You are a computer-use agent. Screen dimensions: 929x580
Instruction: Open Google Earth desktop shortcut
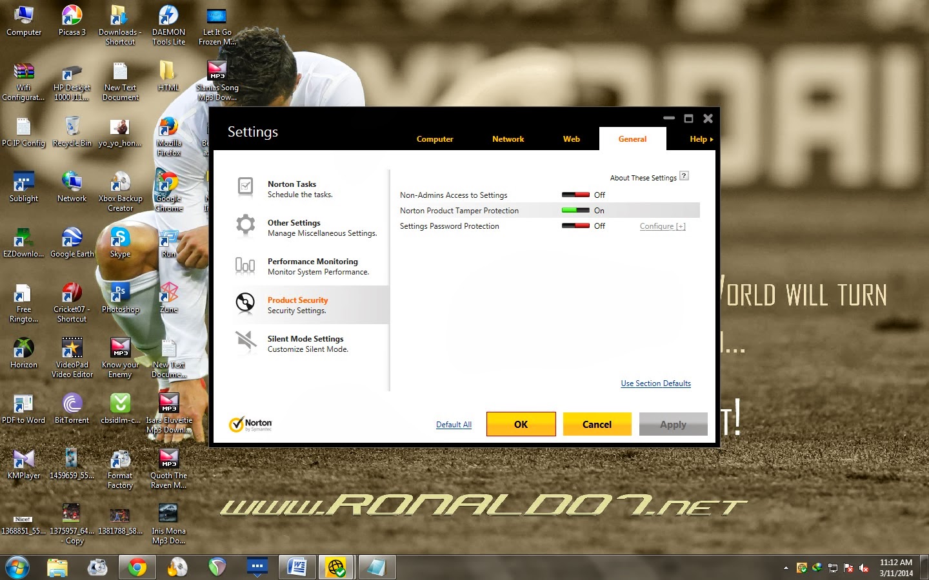(72, 243)
